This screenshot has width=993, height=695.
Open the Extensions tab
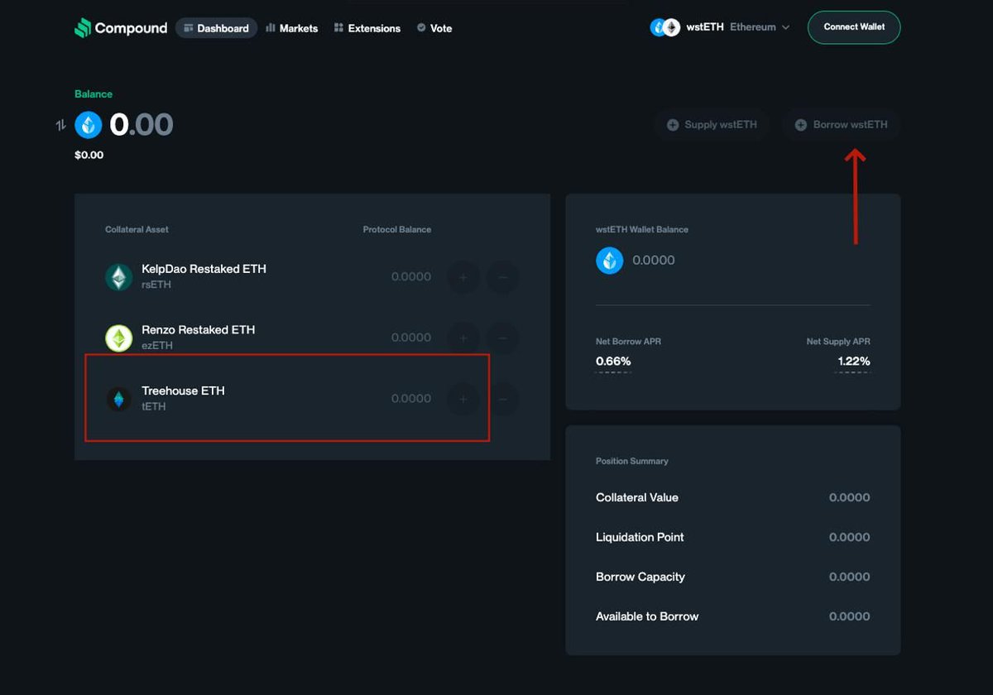coord(367,28)
